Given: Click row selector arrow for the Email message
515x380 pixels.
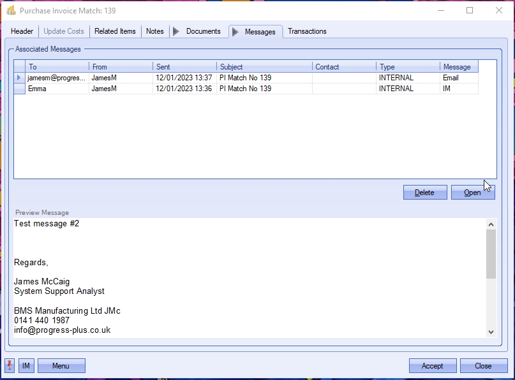Looking at the screenshot, I should pos(19,78).
